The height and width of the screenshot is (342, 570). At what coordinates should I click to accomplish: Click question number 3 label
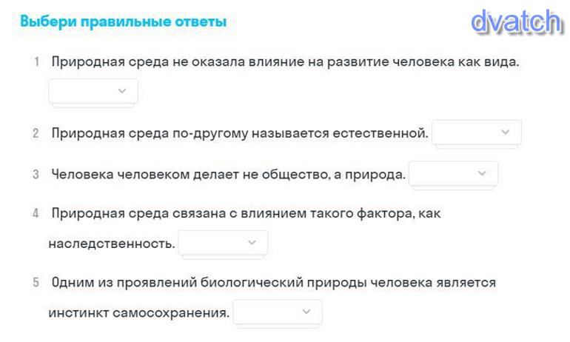tap(36, 175)
